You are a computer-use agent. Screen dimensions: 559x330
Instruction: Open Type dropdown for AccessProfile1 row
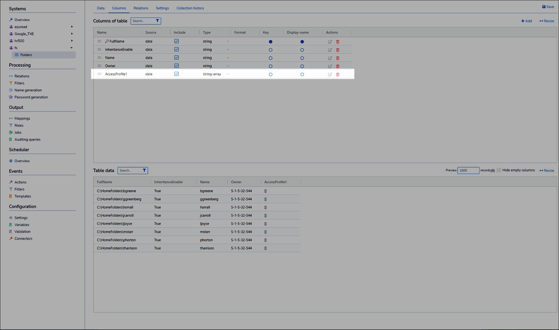tap(228, 74)
